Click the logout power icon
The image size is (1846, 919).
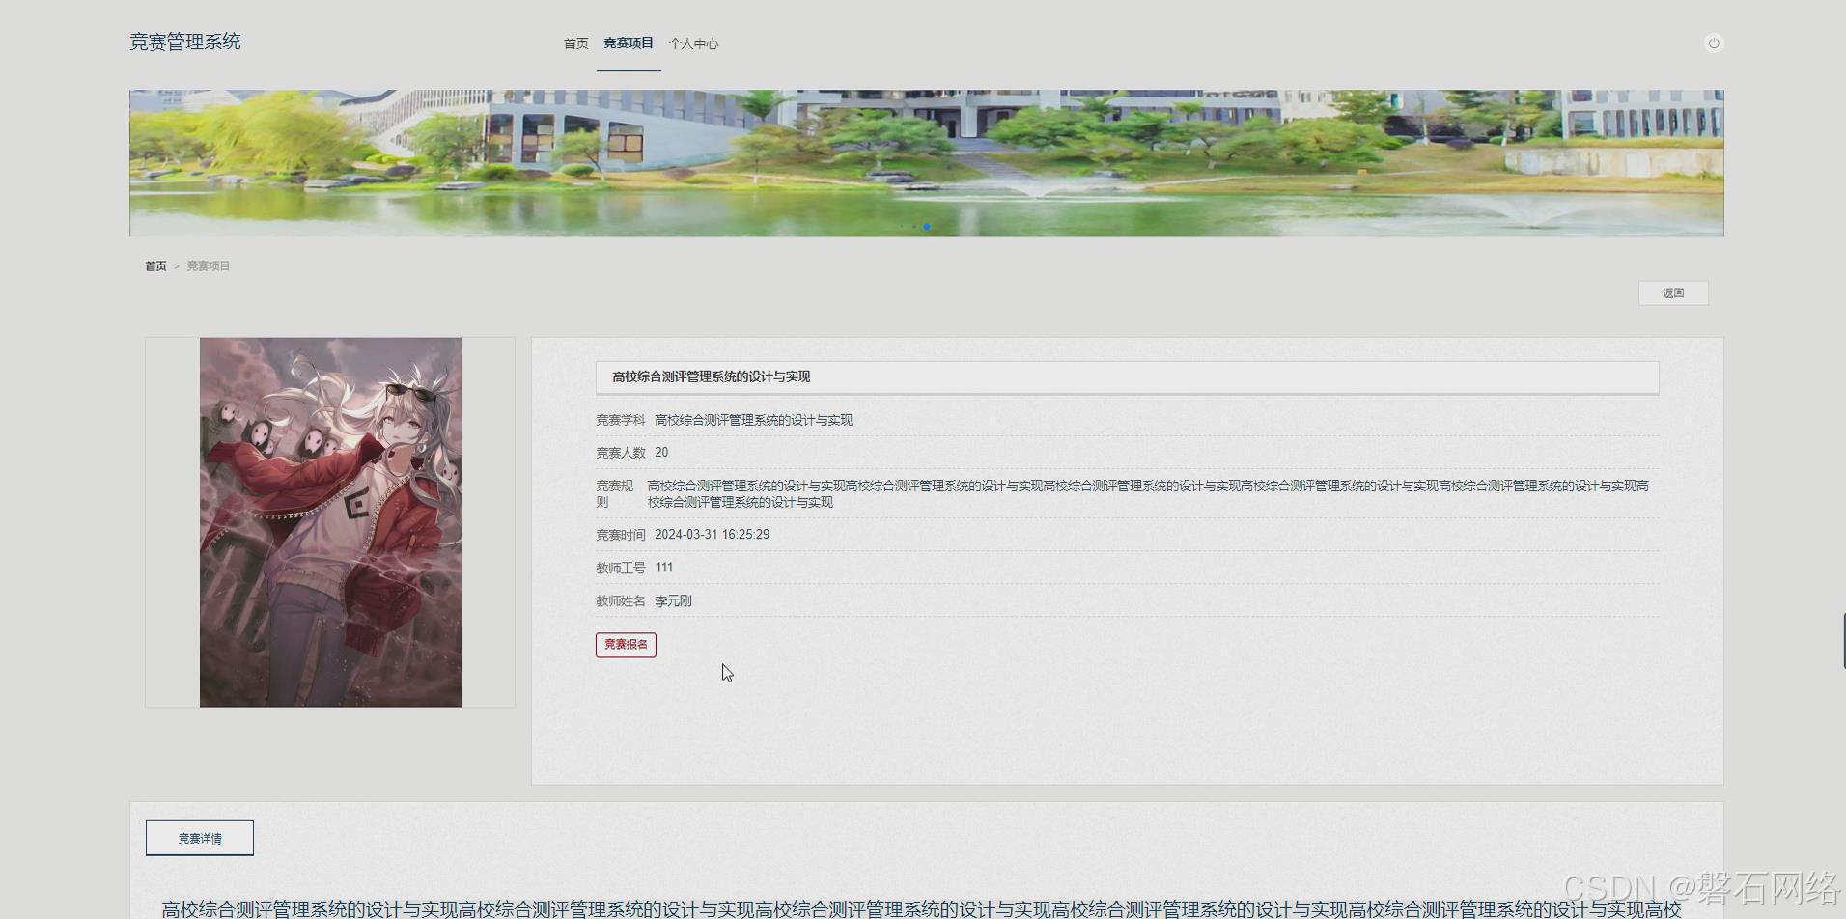pos(1714,42)
